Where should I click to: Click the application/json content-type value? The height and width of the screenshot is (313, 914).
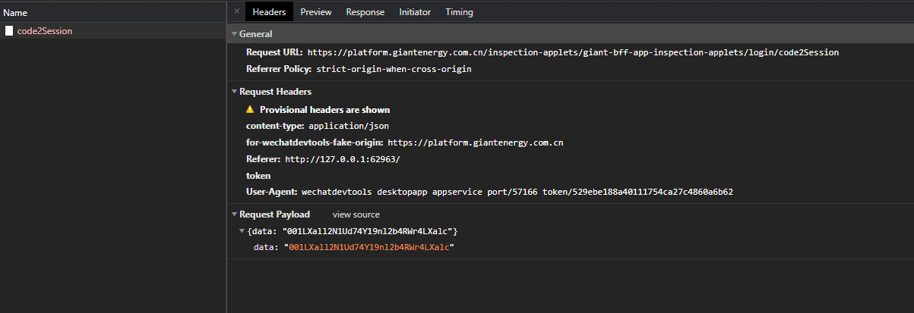click(x=349, y=126)
